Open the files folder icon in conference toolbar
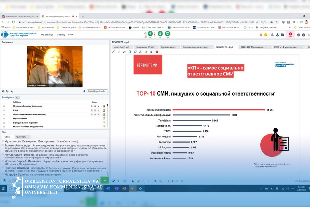 click(283, 35)
